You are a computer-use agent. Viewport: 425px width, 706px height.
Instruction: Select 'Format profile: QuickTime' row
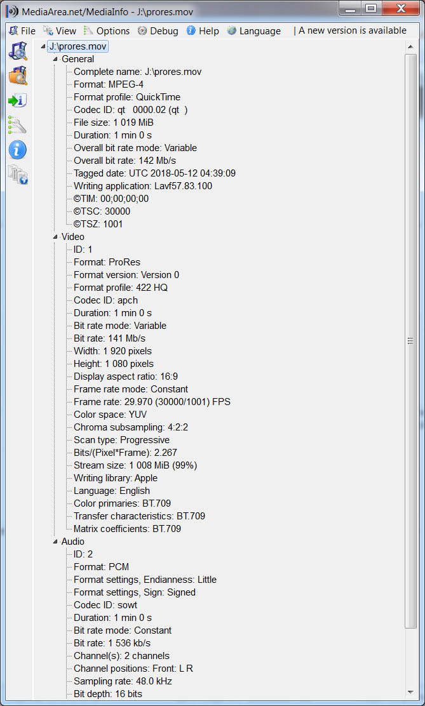pyautogui.click(x=126, y=97)
